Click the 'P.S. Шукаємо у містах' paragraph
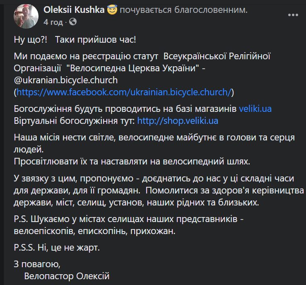 (129, 225)
